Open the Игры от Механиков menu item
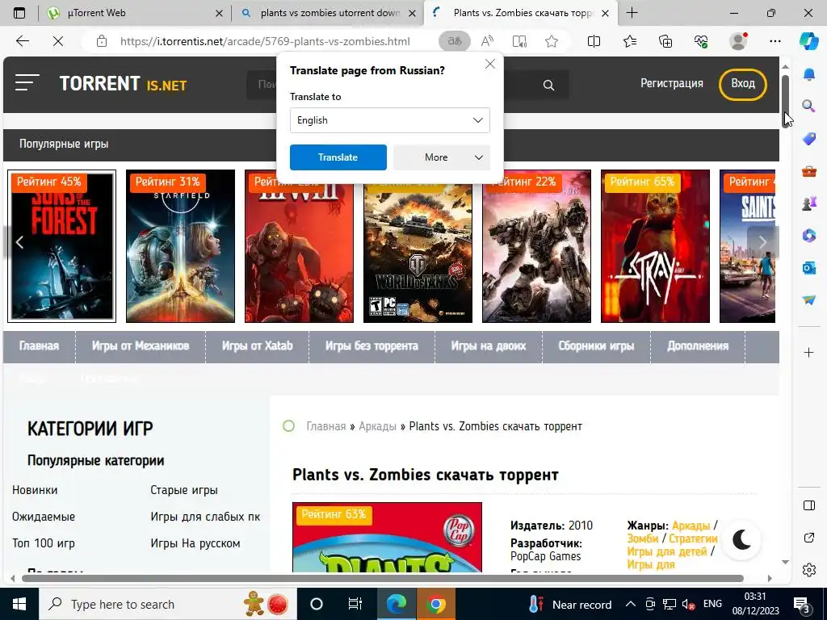The image size is (827, 620). click(x=141, y=346)
